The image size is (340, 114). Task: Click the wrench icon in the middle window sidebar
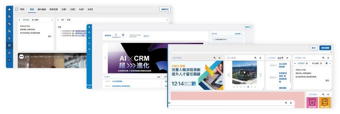(89, 55)
